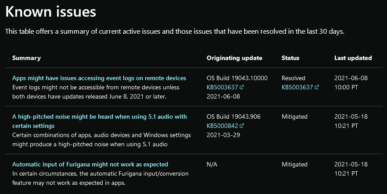Open the KB5000842 update link
This screenshot has width=387, height=194.
pyautogui.click(x=222, y=126)
